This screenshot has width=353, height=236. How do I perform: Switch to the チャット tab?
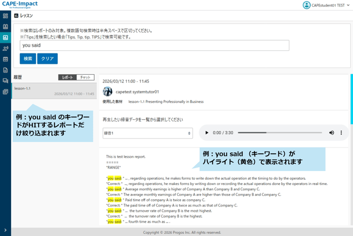[x=85, y=78]
